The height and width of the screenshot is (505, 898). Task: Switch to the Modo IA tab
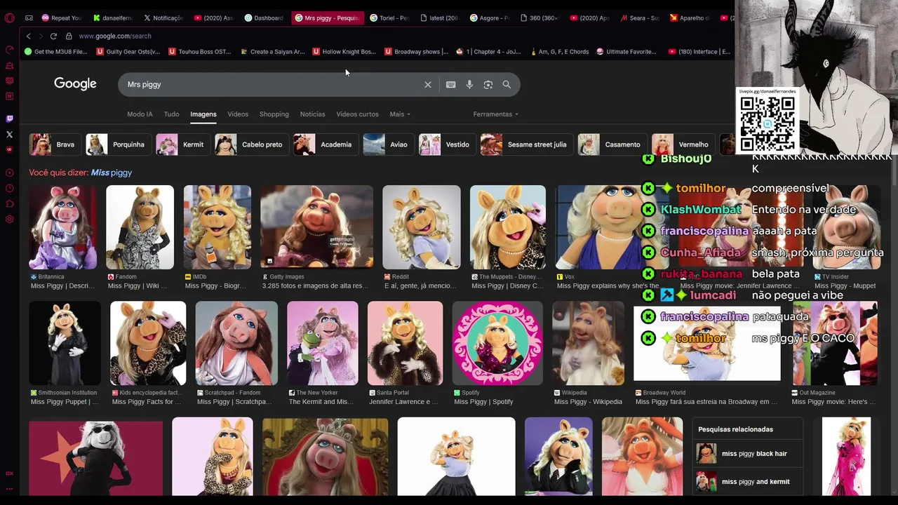pyautogui.click(x=140, y=114)
